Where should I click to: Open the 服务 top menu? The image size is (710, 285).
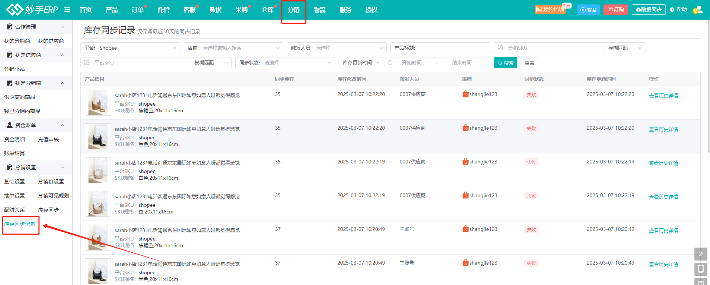346,10
